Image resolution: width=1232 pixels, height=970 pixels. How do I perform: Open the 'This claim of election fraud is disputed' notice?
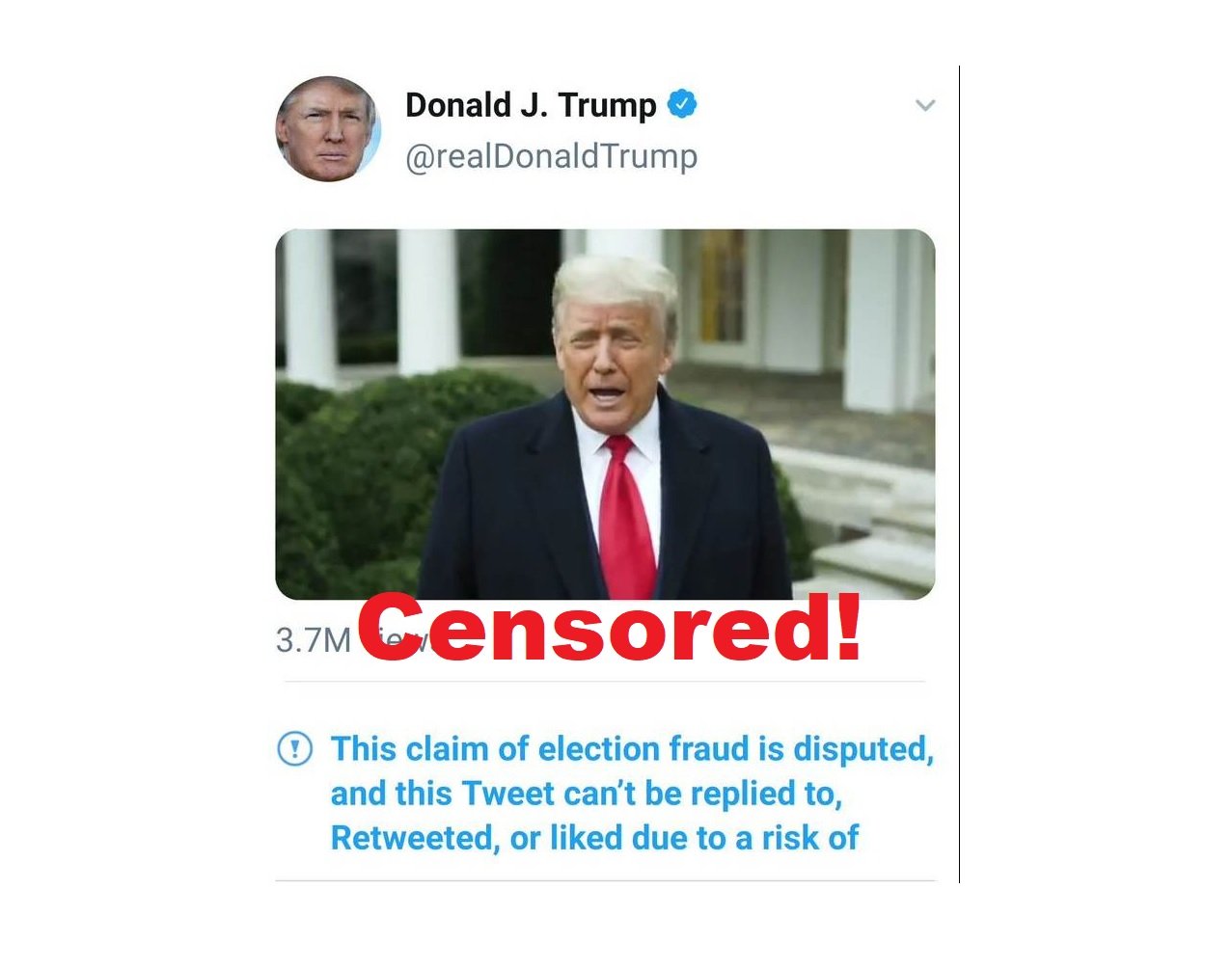(x=632, y=748)
